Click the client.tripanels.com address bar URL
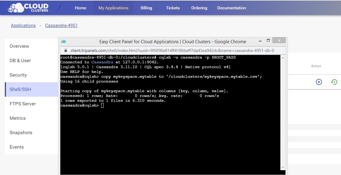The height and width of the screenshot is (175, 341). [172, 50]
